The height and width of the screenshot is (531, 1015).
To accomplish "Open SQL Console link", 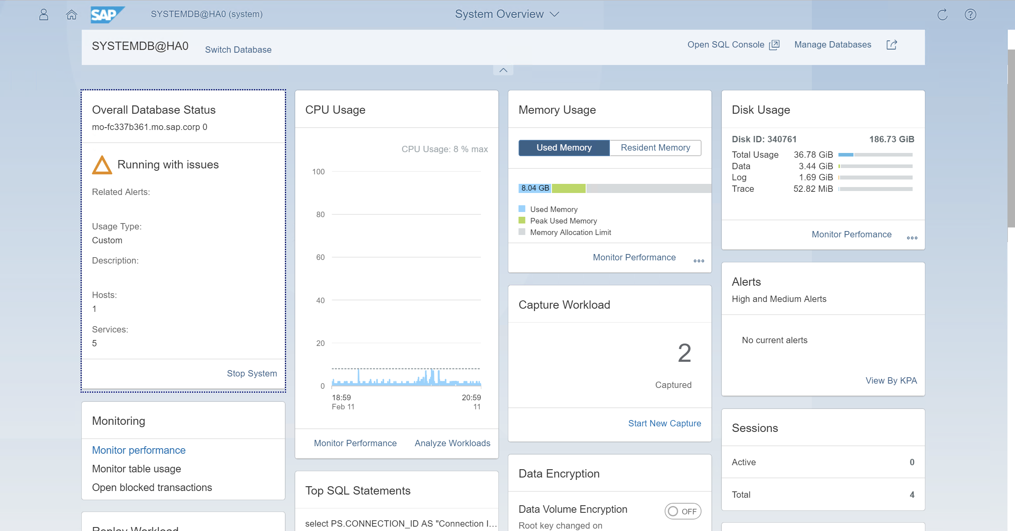I will 726,45.
